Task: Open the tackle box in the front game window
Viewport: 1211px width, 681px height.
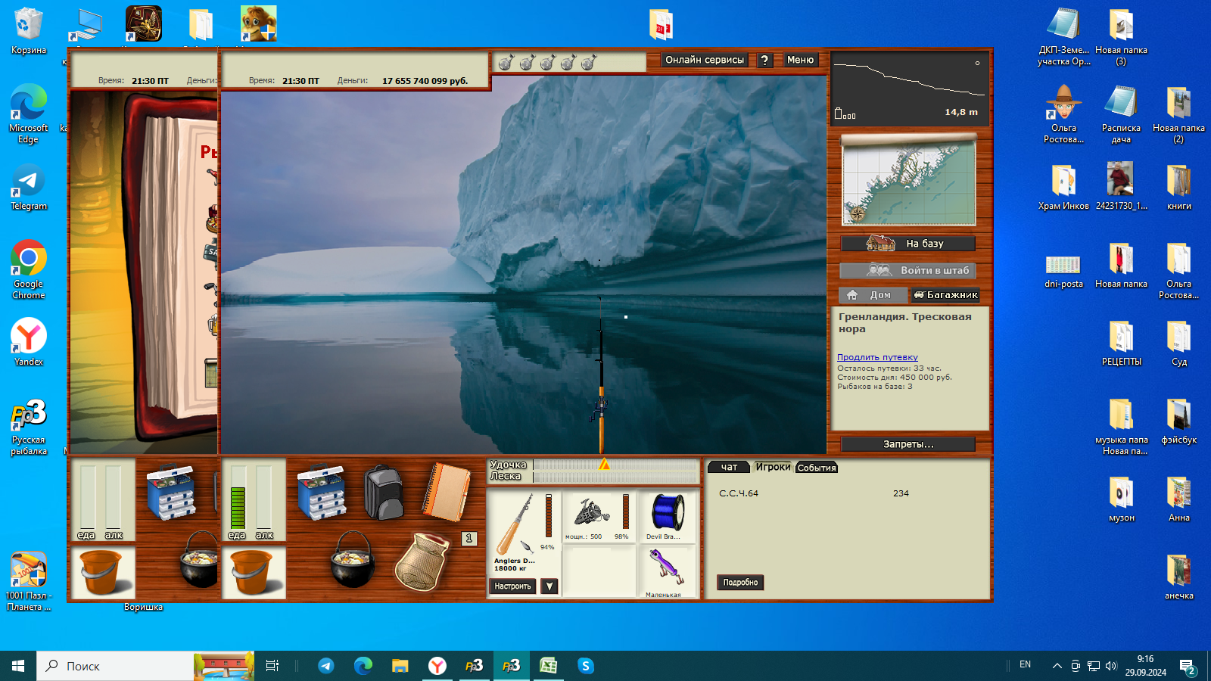Action: point(322,493)
